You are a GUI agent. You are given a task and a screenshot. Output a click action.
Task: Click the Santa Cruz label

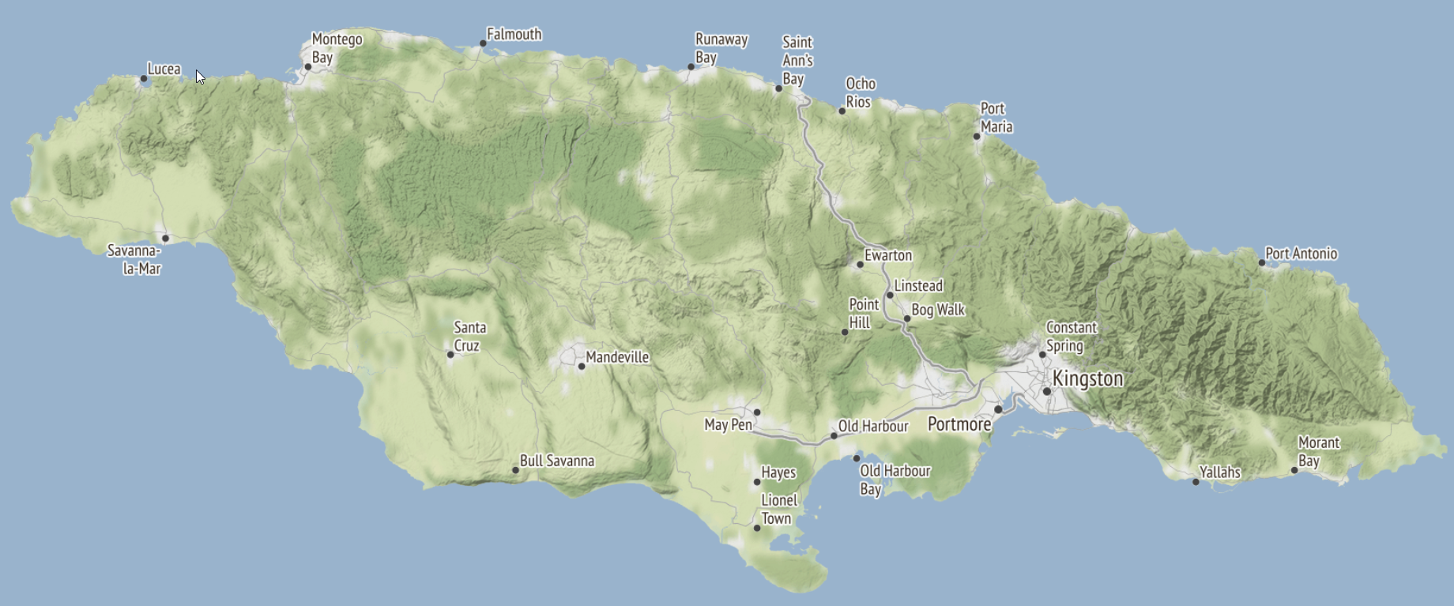(x=469, y=337)
